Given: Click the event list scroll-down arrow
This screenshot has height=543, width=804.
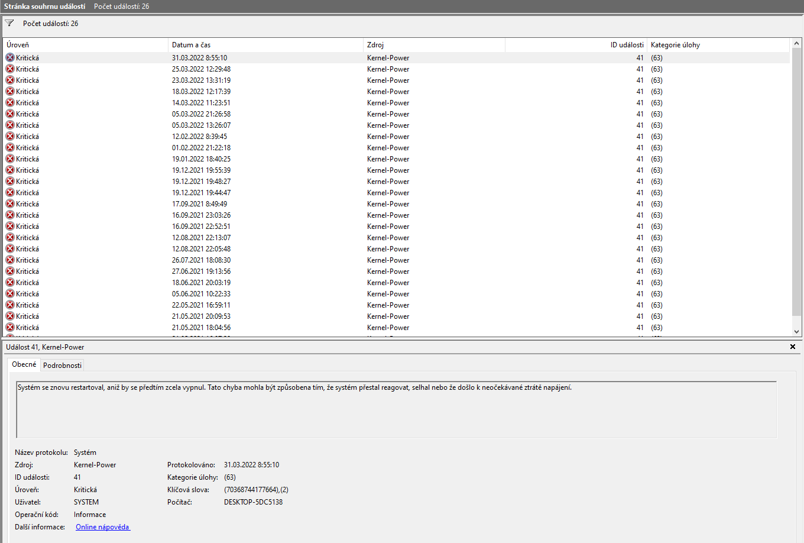Looking at the screenshot, I should [796, 332].
